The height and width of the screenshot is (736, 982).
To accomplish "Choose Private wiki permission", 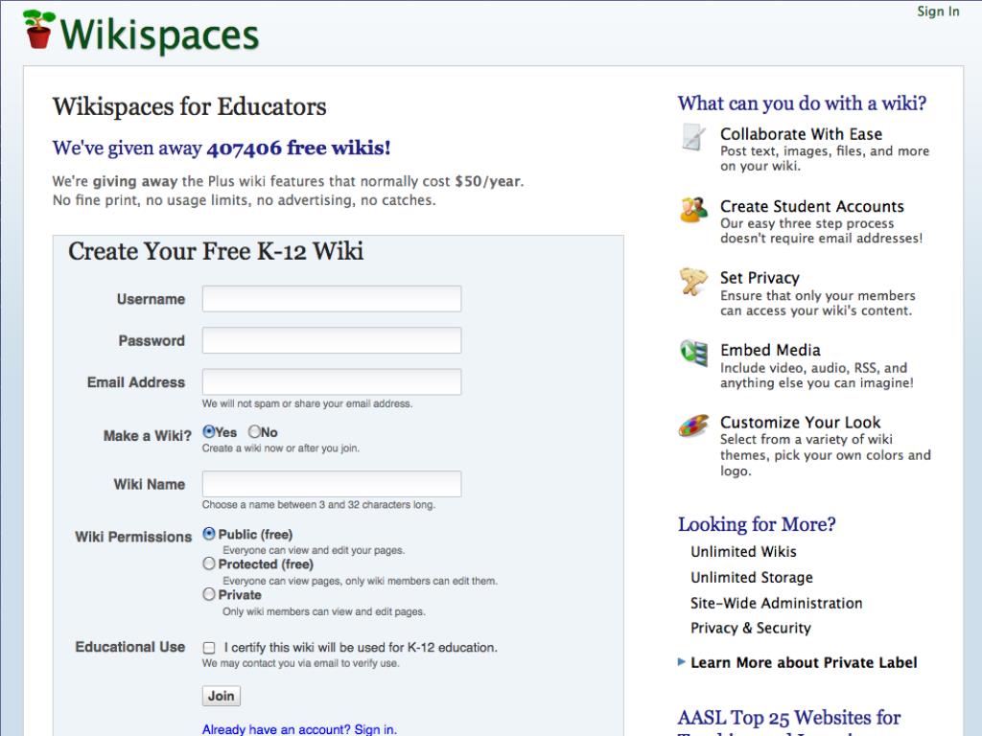I will (209, 594).
